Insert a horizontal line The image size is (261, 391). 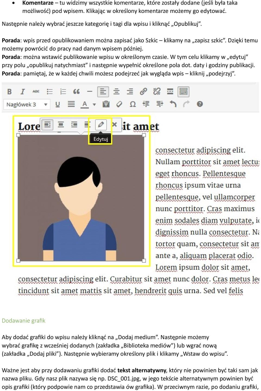(90, 92)
